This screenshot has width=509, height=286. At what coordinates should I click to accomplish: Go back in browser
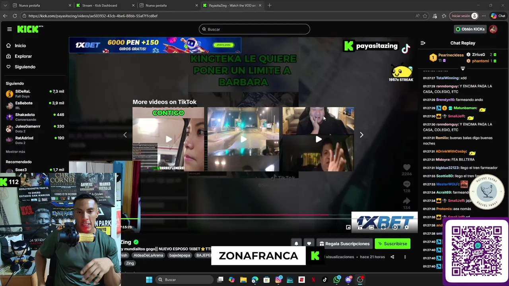[5, 16]
